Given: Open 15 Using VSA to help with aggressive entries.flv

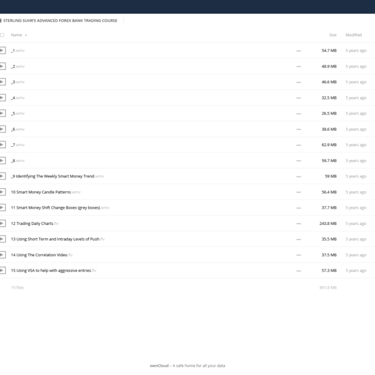Looking at the screenshot, I should coord(54,271).
